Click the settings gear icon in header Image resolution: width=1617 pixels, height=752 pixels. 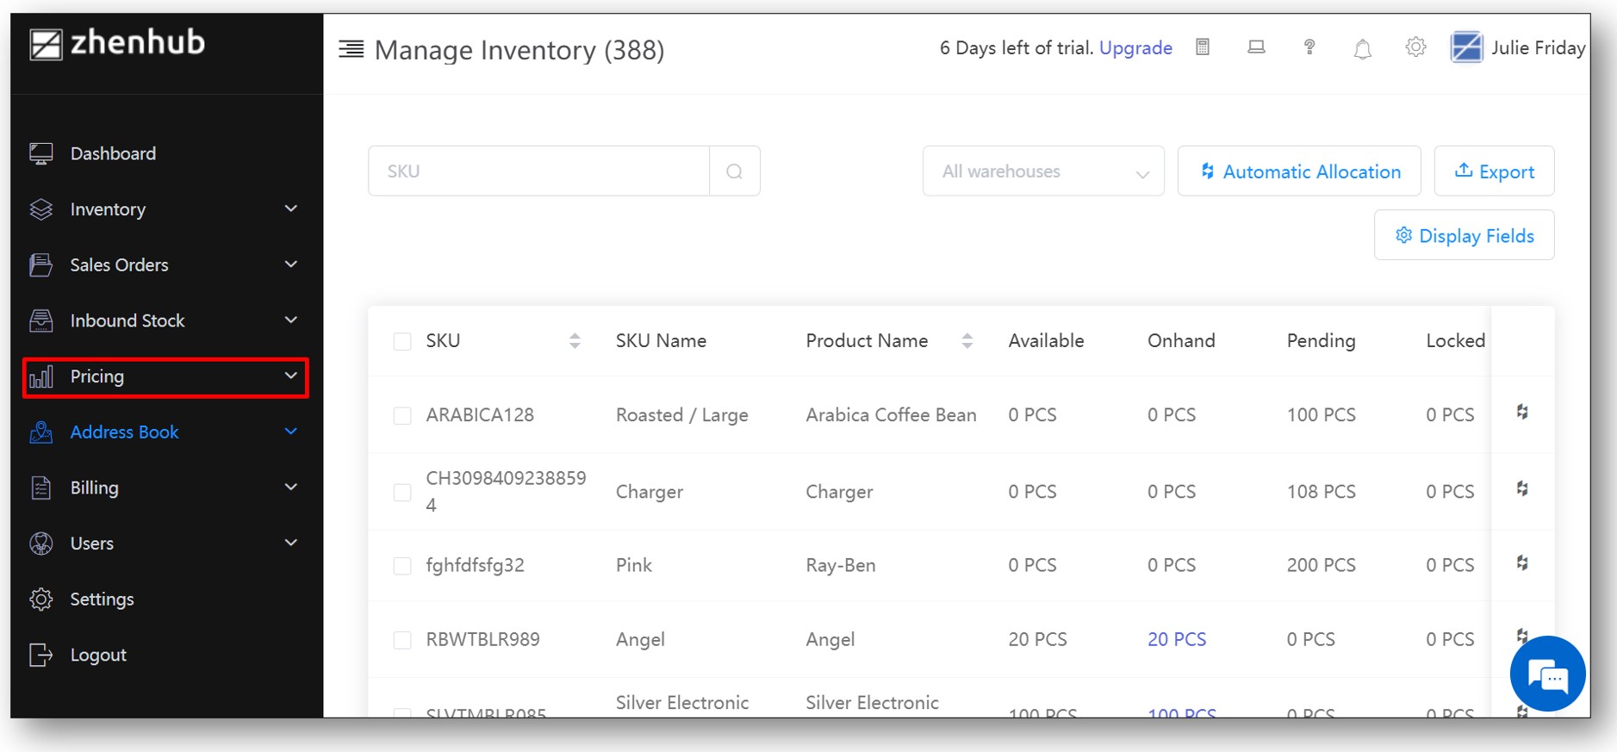(x=1415, y=47)
